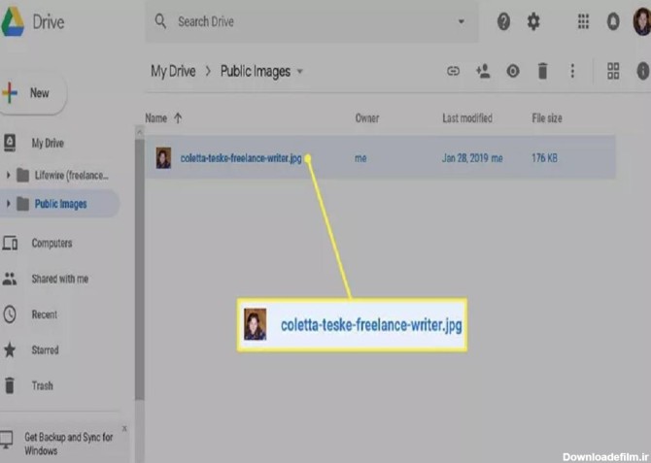Click the get shareable link icon
651x463 pixels.
(453, 71)
